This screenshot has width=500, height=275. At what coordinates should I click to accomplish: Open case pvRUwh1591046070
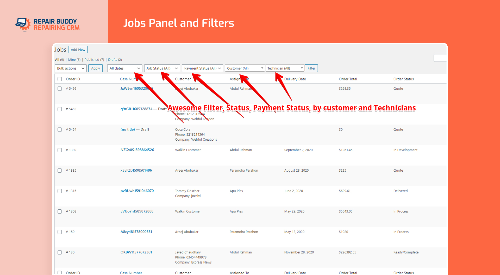137,191
